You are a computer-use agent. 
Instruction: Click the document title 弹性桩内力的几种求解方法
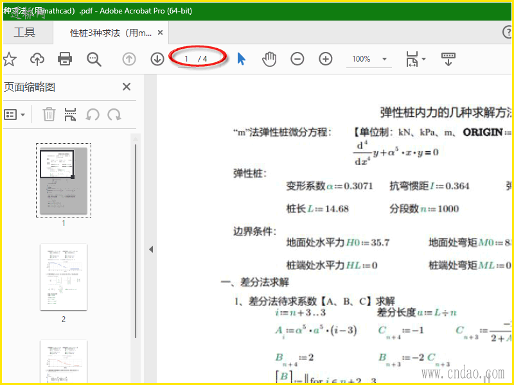445,112
